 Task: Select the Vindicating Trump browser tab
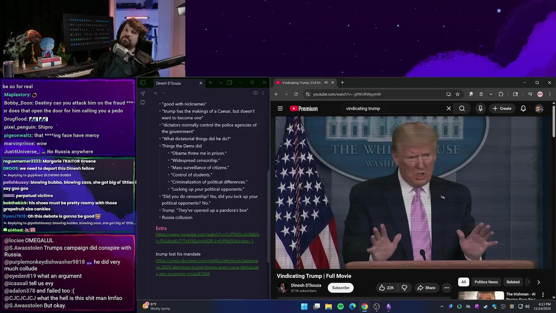(x=302, y=83)
